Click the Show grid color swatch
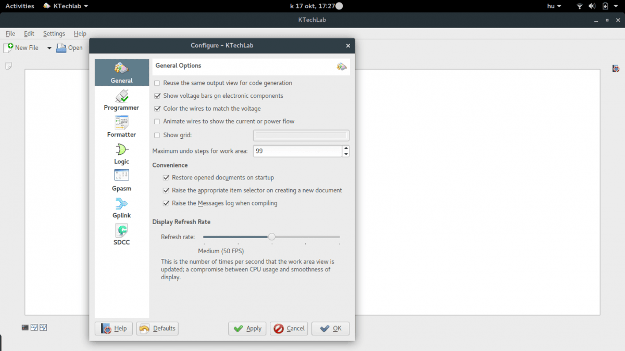The image size is (625, 351). tap(301, 136)
